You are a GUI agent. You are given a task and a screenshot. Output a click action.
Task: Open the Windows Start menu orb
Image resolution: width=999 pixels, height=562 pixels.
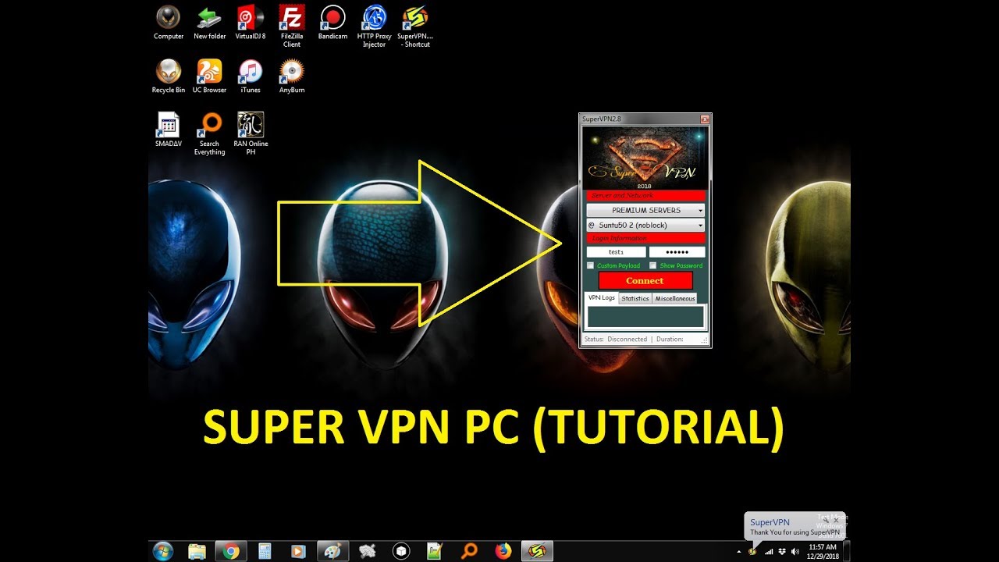click(163, 551)
